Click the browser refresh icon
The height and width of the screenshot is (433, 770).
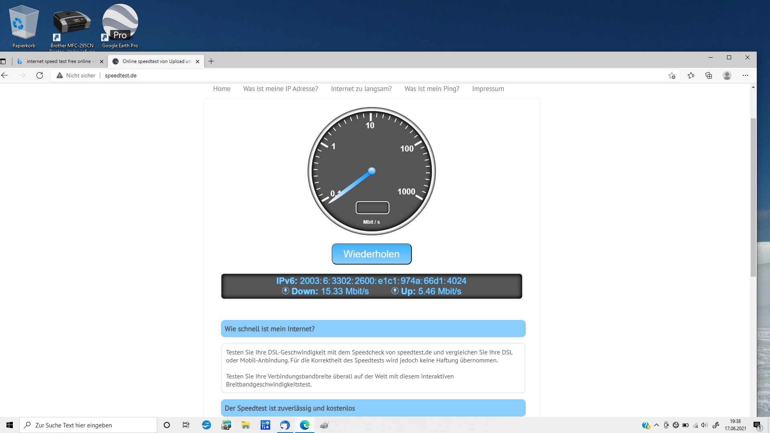coord(40,75)
